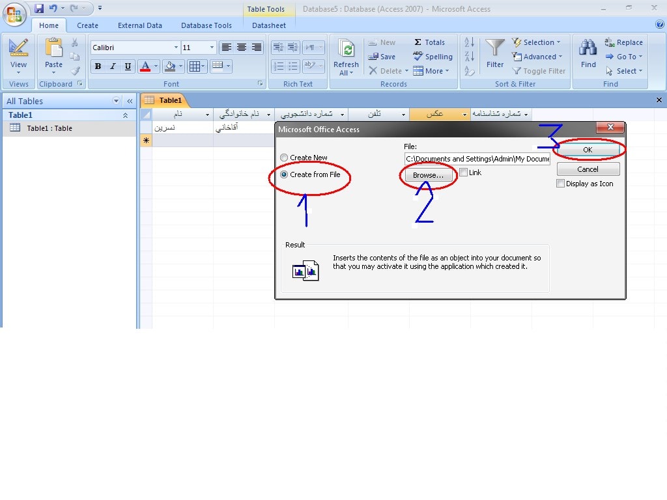Open the Office Button menu
Screen dimensions: 667x500
(14, 14)
